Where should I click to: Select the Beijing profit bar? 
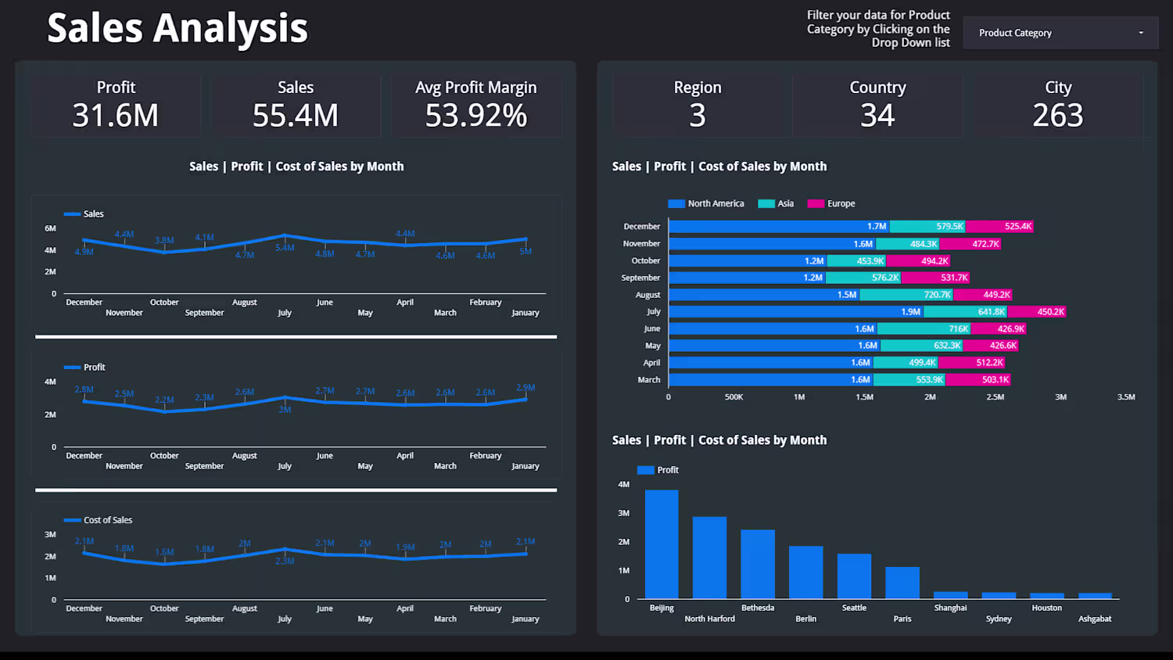(x=662, y=544)
